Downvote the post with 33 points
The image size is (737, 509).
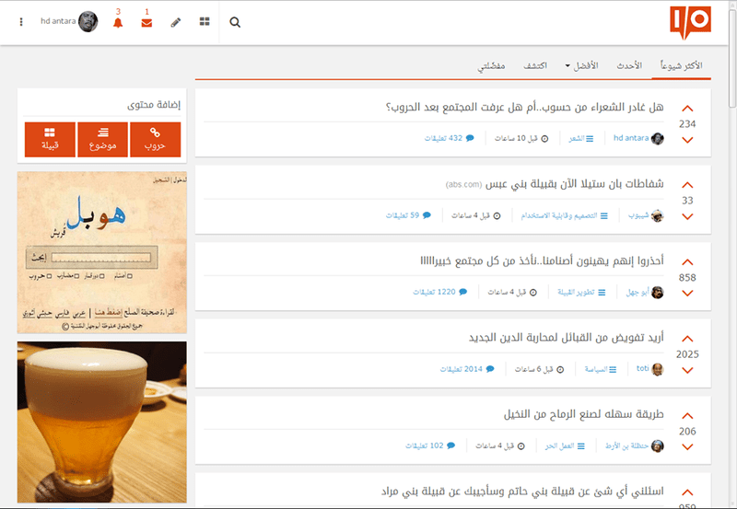coord(687,216)
